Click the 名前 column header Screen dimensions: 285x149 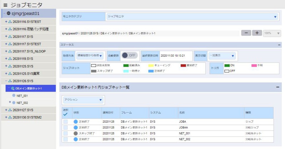(211, 113)
